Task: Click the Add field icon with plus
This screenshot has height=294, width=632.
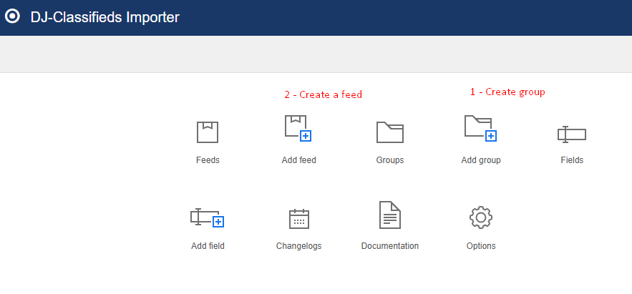Action: (208, 217)
